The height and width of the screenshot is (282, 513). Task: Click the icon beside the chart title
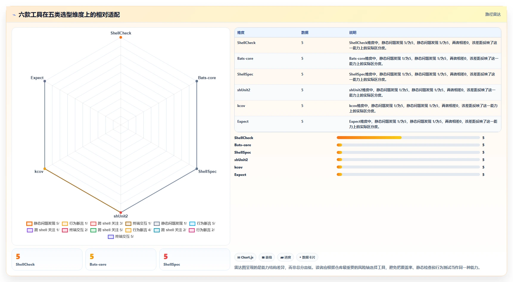point(14,15)
